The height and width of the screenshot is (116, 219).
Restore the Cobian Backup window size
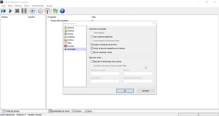point(207,2)
